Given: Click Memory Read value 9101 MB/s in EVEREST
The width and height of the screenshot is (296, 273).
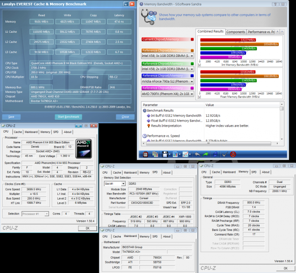Looking at the screenshot, I should click(x=41, y=22).
